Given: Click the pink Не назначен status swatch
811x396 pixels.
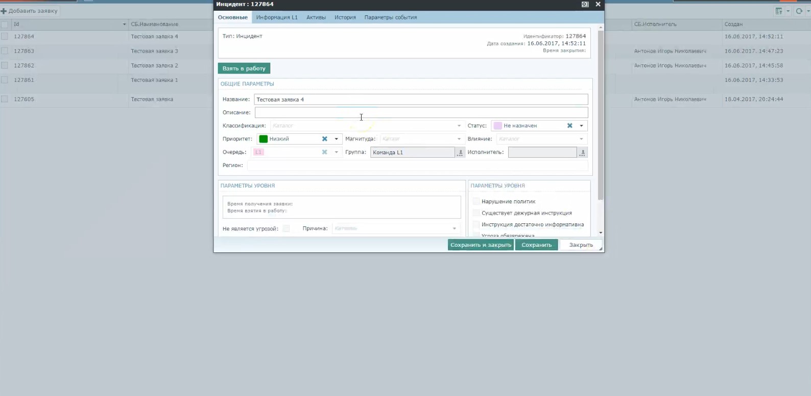Looking at the screenshot, I should click(498, 126).
